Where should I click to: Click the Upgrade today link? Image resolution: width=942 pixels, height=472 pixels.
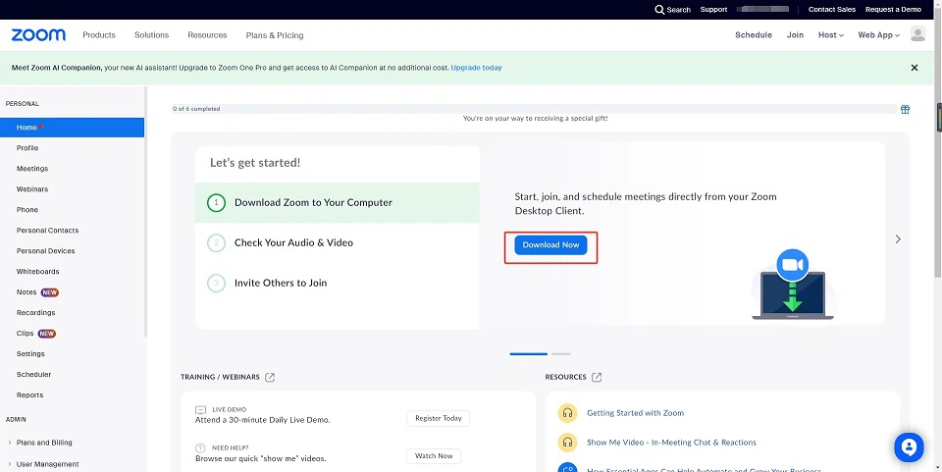476,68
